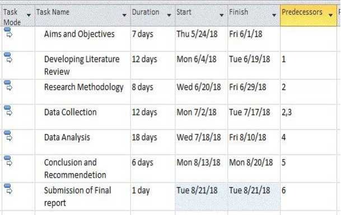Click task mode icon for Submission of Final report
Viewport: 341px width, 215px height.
coord(8,189)
